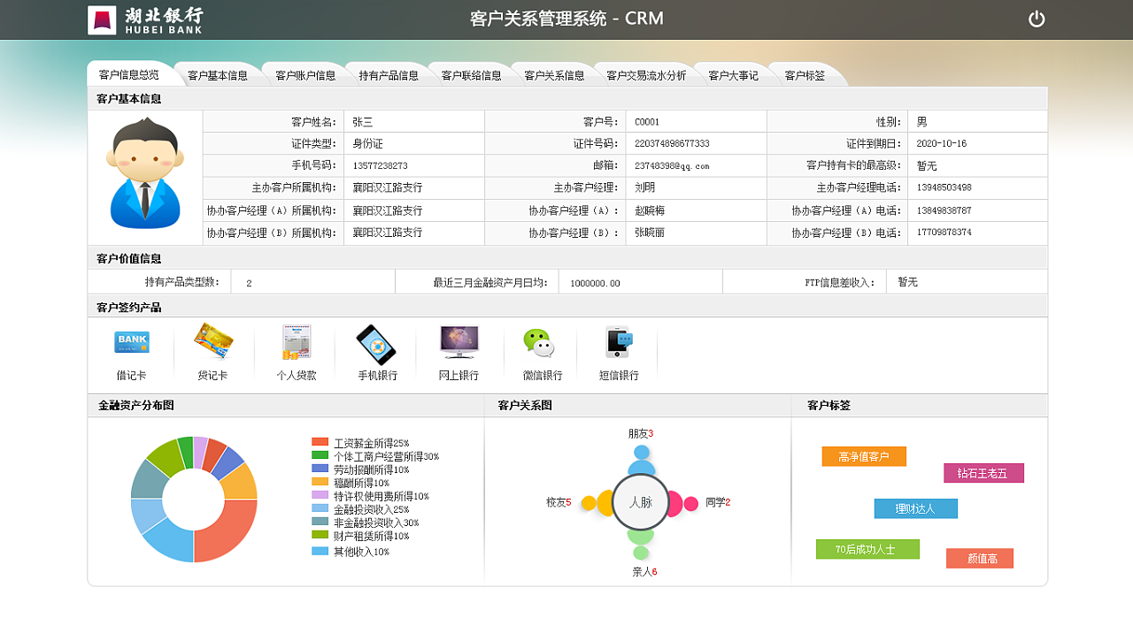Click the customer avatar picture

tap(144, 174)
